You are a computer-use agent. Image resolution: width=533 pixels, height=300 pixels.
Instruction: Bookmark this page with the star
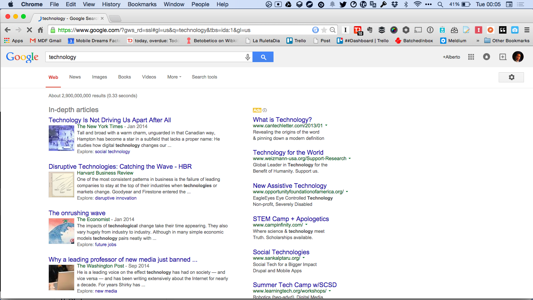tap(324, 30)
